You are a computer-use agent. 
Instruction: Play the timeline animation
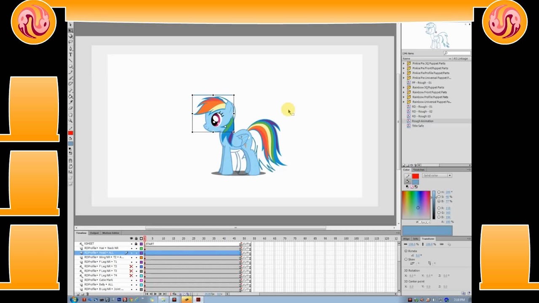coord(155,294)
